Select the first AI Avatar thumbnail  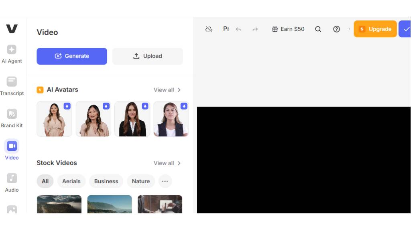coord(54,119)
